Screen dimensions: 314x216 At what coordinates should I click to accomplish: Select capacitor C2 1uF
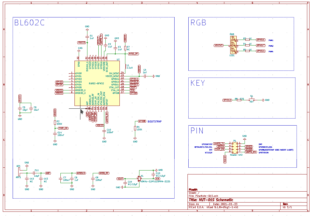pyautogui.click(x=105, y=45)
